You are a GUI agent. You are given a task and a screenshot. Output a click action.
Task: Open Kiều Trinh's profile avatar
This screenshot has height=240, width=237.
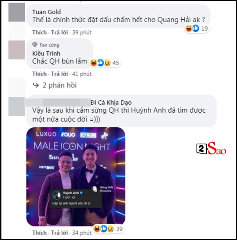tap(16, 50)
